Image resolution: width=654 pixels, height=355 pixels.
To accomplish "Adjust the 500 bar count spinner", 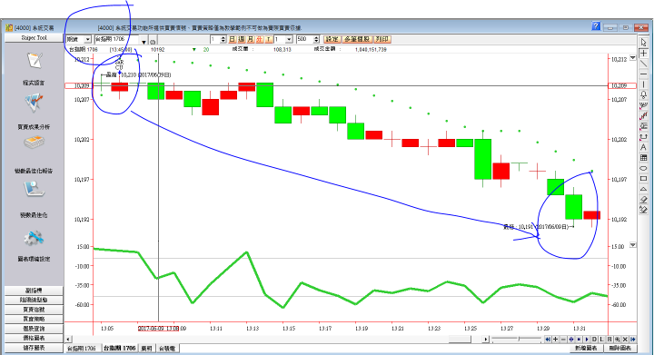I will coord(316,39).
